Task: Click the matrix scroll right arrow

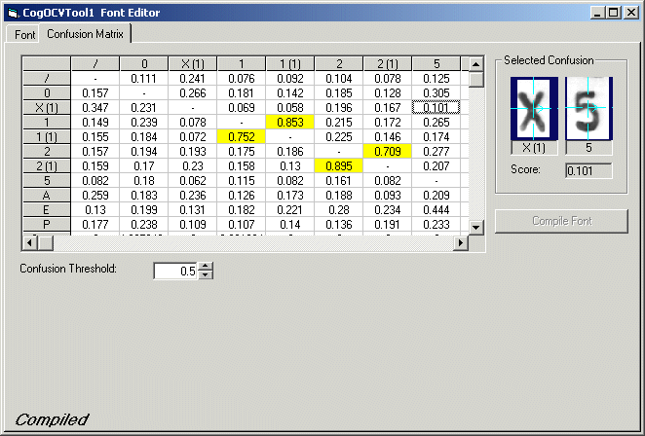Action: coord(461,243)
